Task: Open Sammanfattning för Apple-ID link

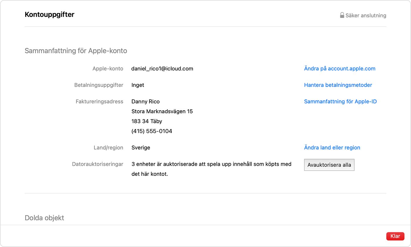Action: click(x=340, y=101)
